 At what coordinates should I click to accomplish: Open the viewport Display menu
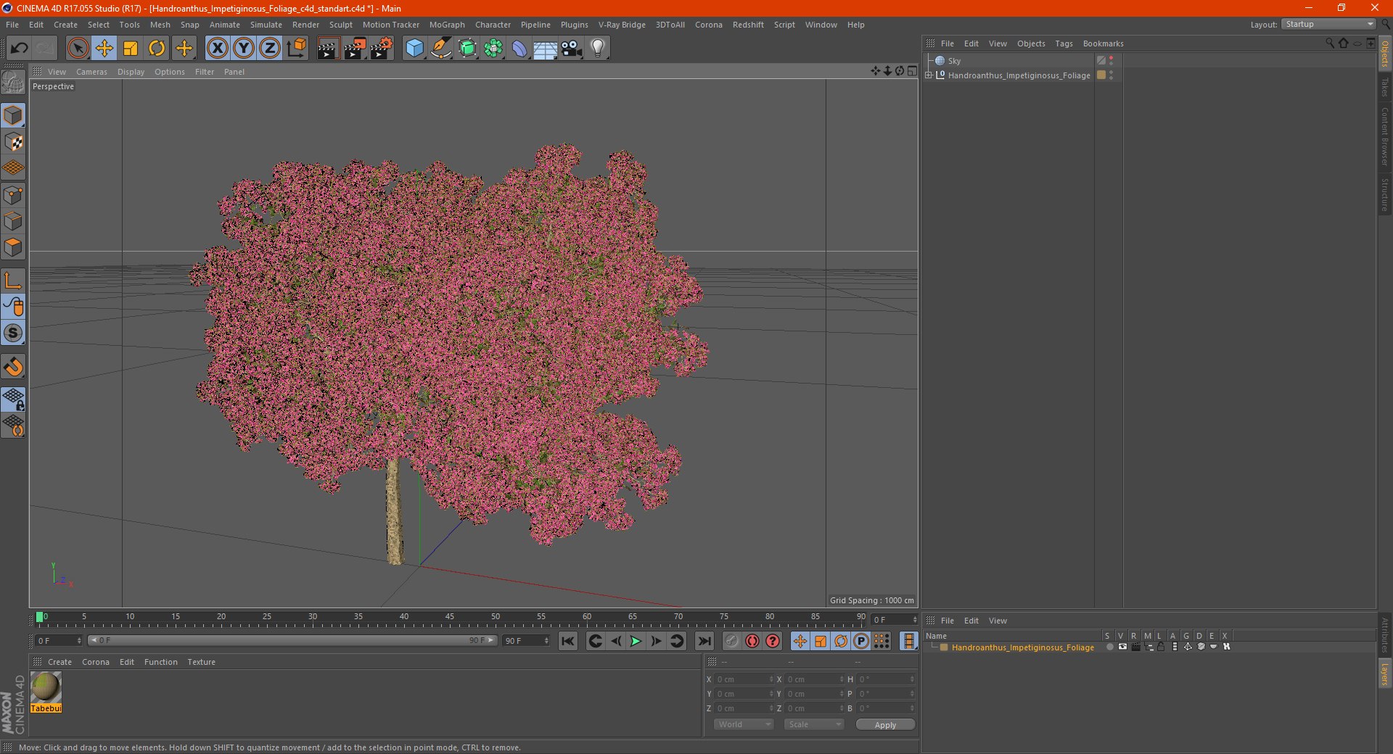pos(131,72)
